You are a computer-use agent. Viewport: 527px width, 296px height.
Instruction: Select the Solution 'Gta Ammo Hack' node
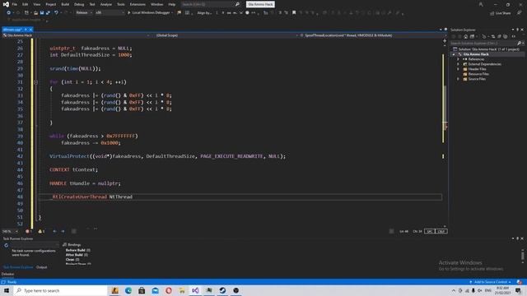(486, 49)
